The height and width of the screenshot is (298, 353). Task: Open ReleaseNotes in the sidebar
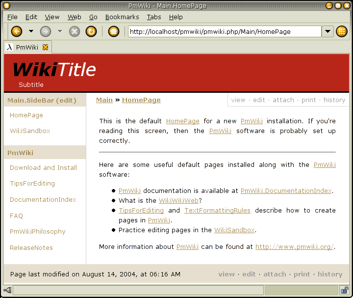[x=31, y=247]
